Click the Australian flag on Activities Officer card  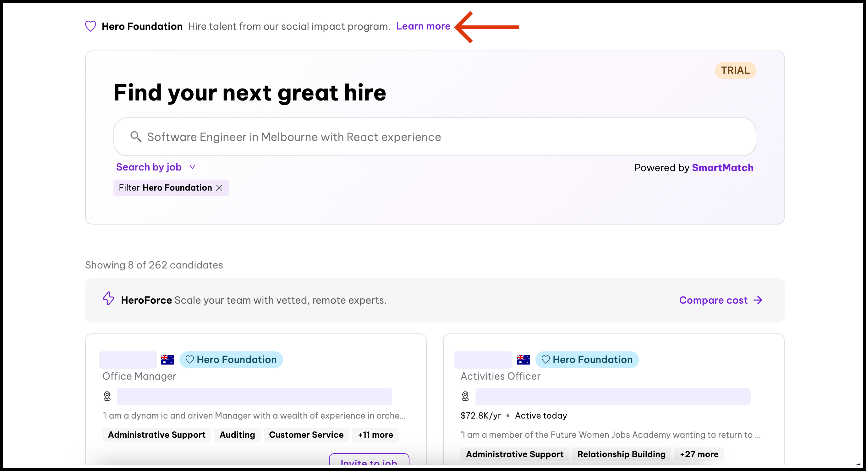[x=523, y=360]
